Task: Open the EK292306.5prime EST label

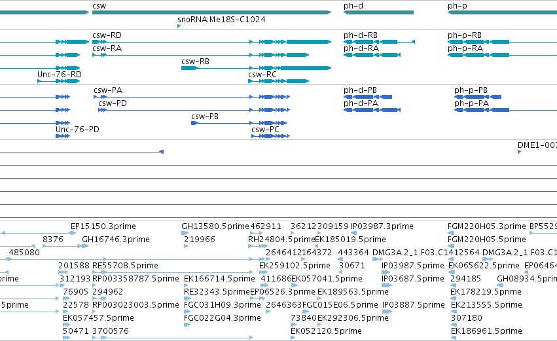Action: (x=353, y=319)
